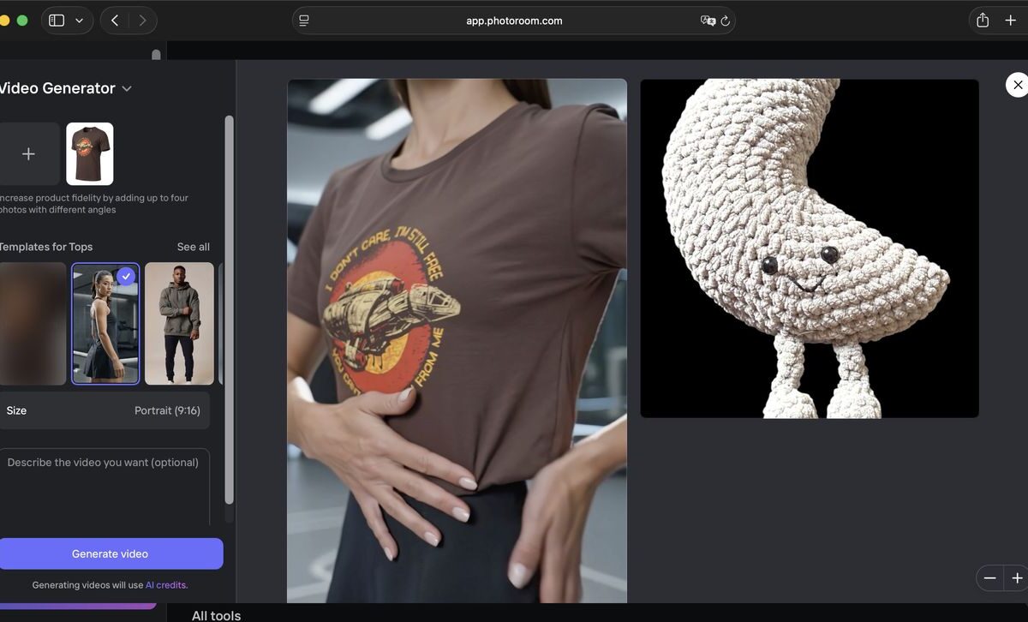Open See all templates link

coord(194,247)
